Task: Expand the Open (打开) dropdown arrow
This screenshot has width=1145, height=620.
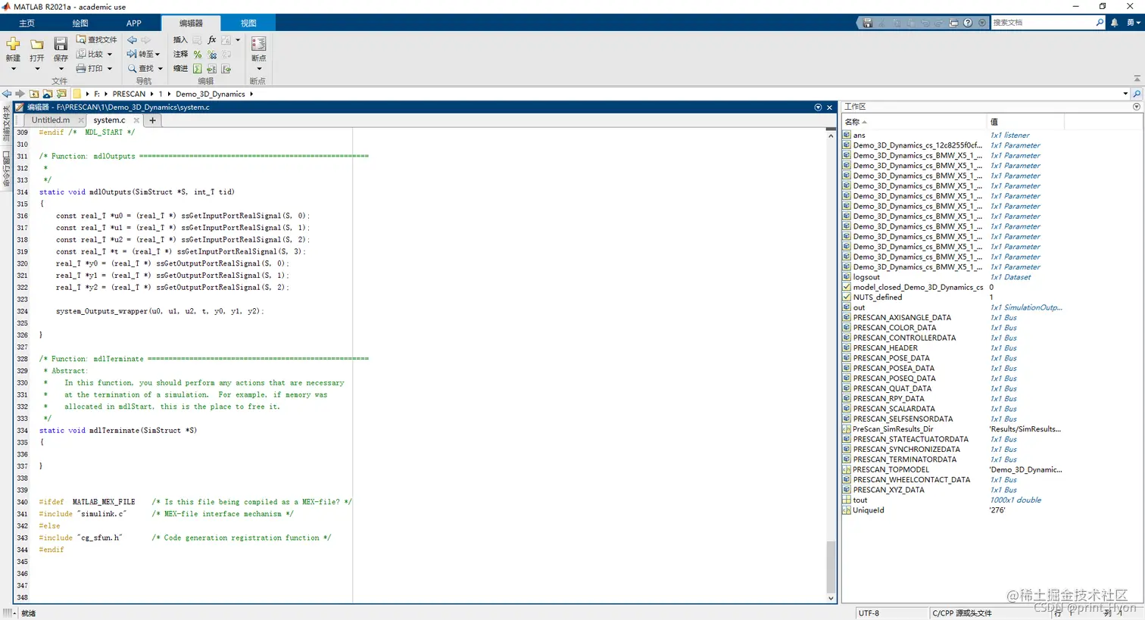Action: point(37,68)
